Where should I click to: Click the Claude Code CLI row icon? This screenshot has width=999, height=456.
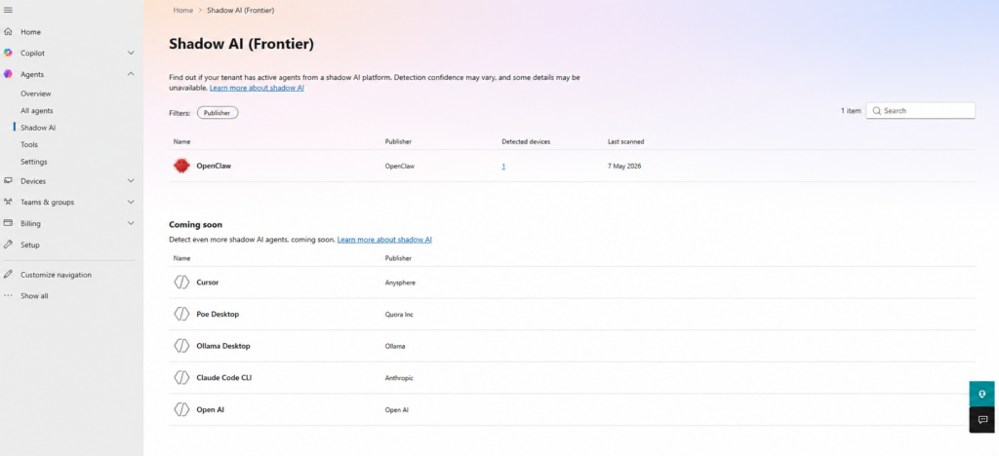click(181, 378)
